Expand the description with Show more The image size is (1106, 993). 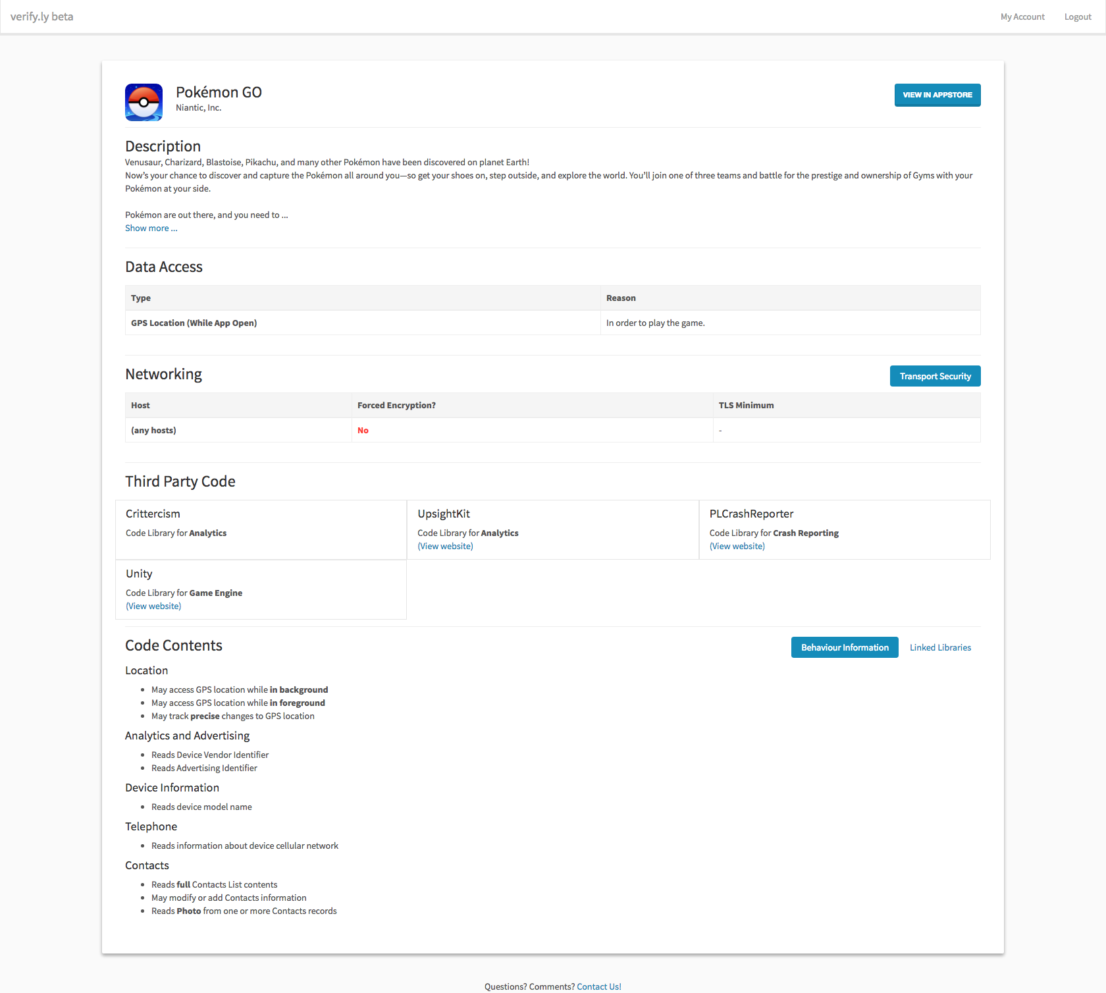pyautogui.click(x=151, y=228)
